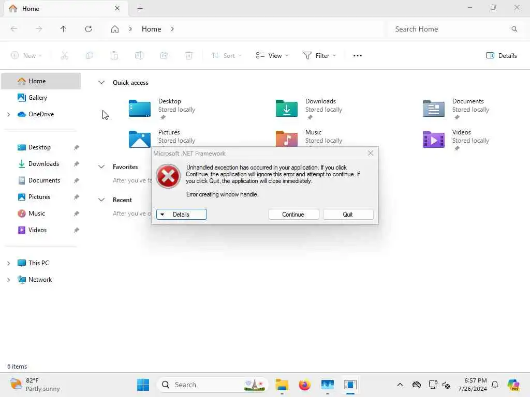Viewport: 530px width, 397px height.
Task: Click the Quit button in error dialog
Action: (x=348, y=215)
